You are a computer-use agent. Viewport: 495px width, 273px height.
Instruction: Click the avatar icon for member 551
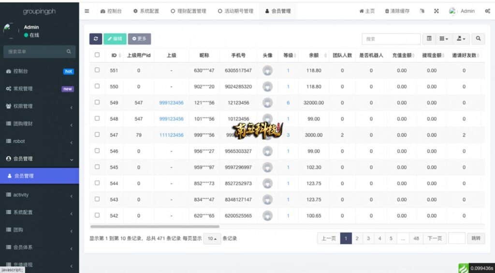click(x=267, y=70)
